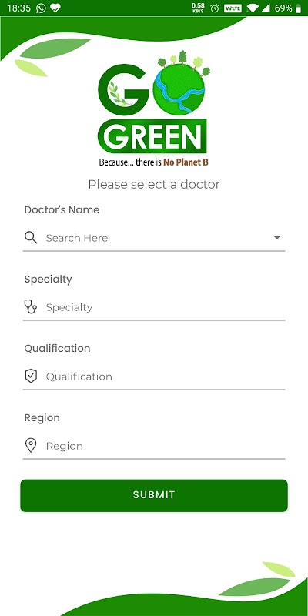The image size is (308, 616).
Task: Tap the 'Please select a doctor' heading
Action: pyautogui.click(x=154, y=184)
